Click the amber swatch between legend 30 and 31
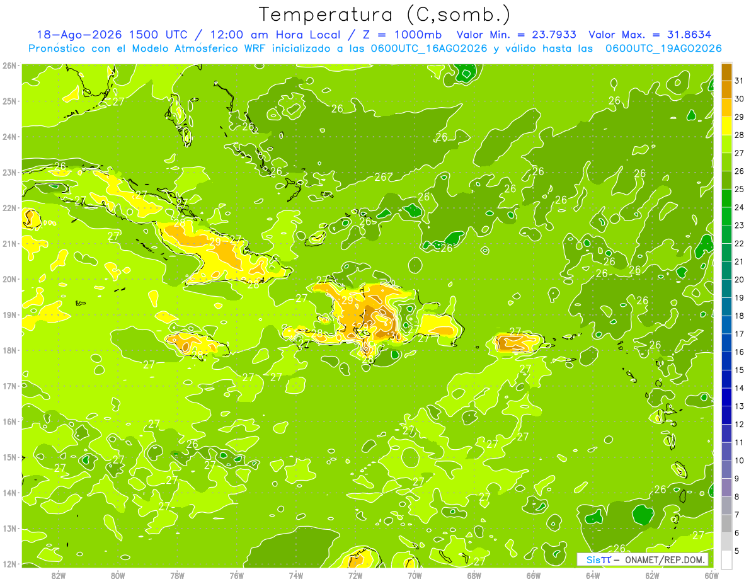The height and width of the screenshot is (584, 756). [x=726, y=90]
